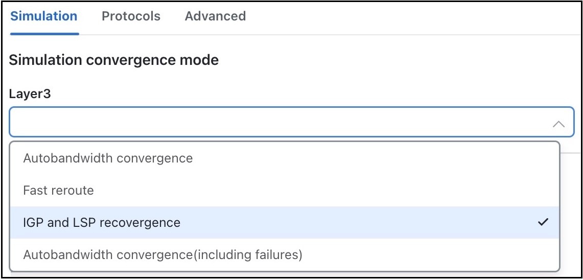Collapse the Layer3 dropdown with the chevron arrow

[558, 124]
